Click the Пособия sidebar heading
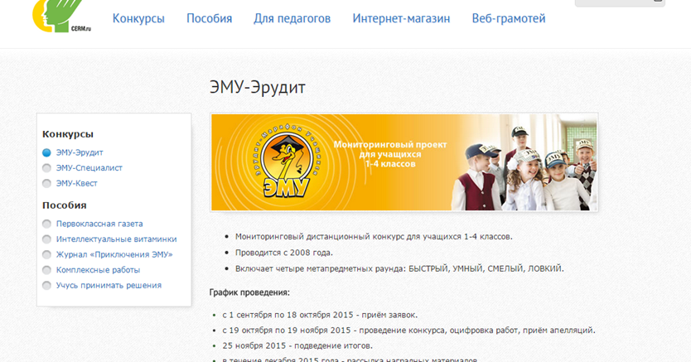 click(65, 205)
